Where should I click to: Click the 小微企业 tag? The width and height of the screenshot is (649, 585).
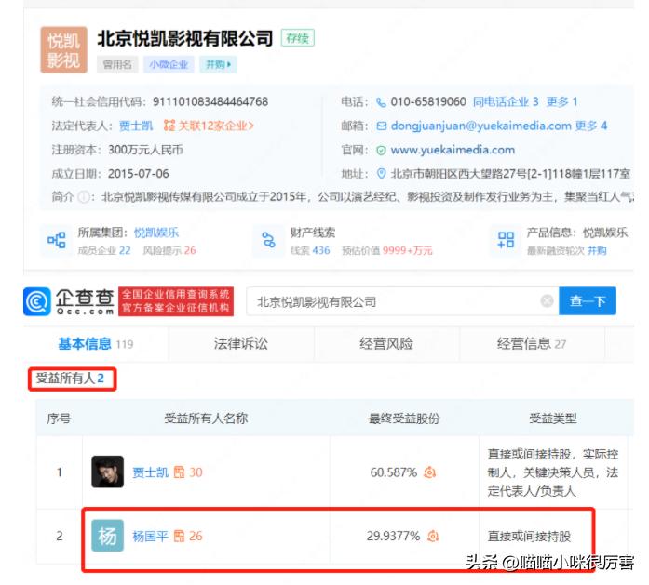(169, 64)
